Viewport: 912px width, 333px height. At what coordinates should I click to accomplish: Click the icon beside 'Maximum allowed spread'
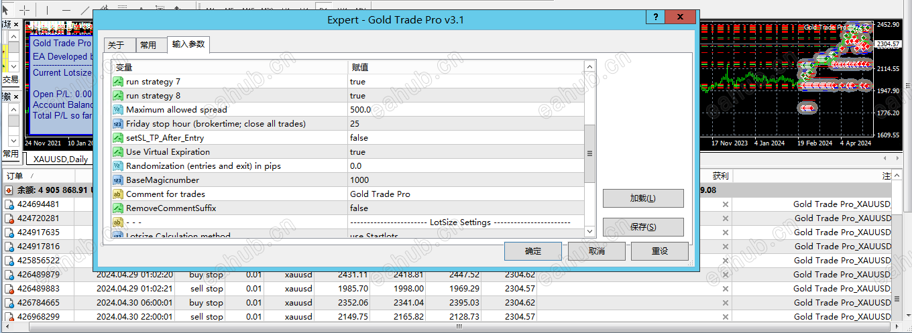point(118,110)
